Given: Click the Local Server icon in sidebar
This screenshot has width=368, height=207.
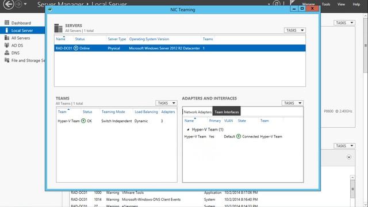Looking at the screenshot, I should pyautogui.click(x=7, y=30).
